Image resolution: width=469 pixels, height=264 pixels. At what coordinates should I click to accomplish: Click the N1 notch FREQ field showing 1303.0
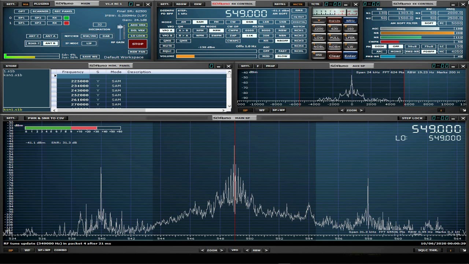pyautogui.click(x=400, y=13)
